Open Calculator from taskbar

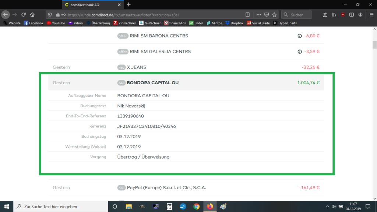click(x=169, y=206)
